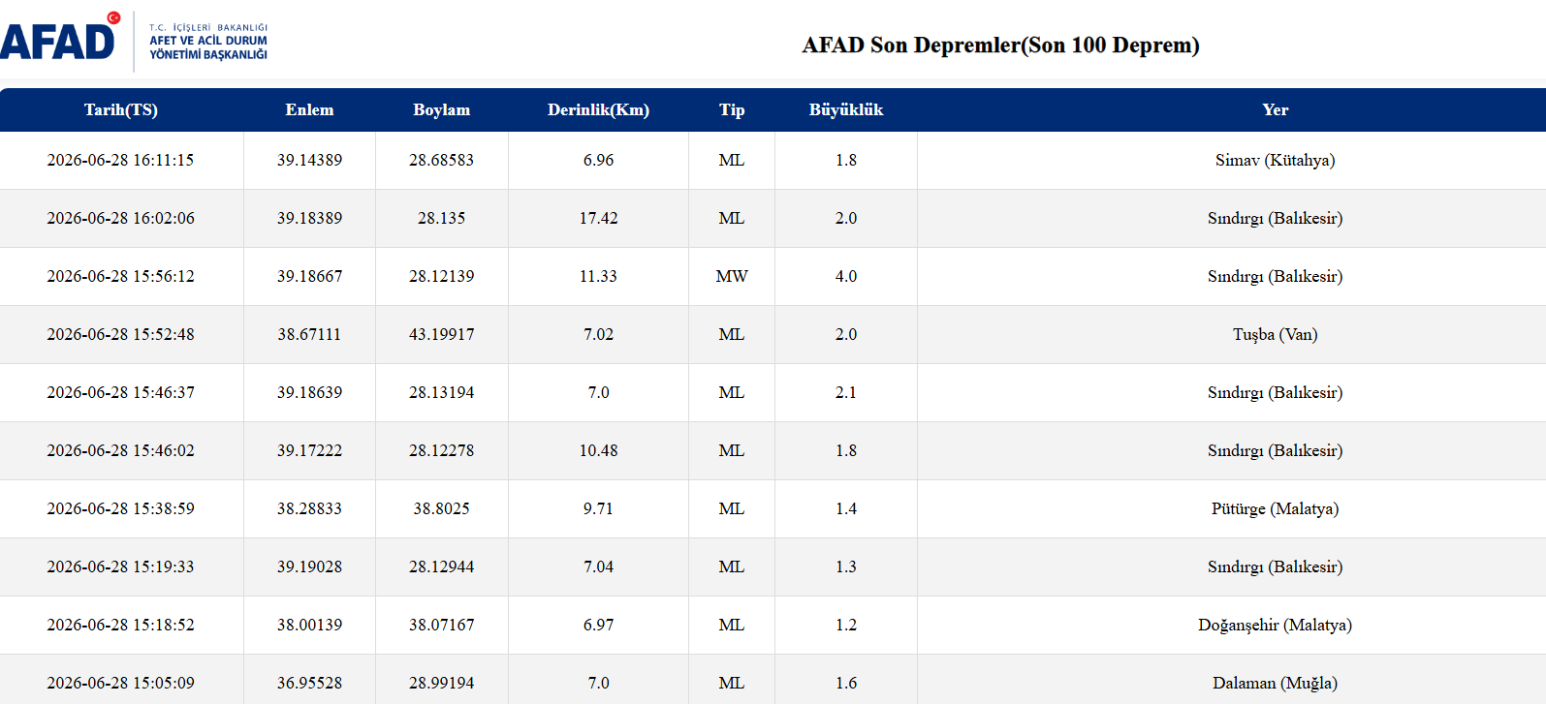The image size is (1546, 704).
Task: Click the latitude 38.00139
Action: [309, 625]
